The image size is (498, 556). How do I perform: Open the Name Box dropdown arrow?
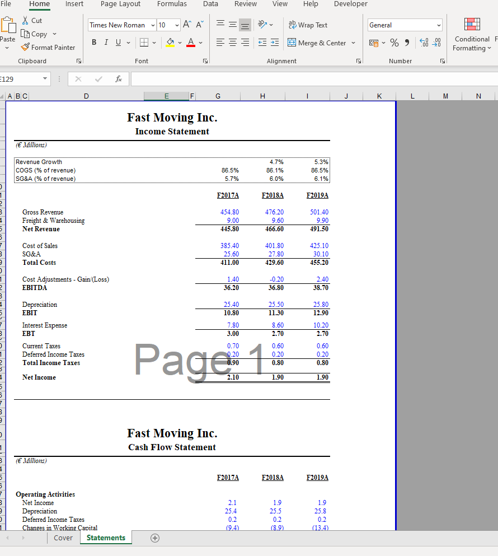(45, 79)
